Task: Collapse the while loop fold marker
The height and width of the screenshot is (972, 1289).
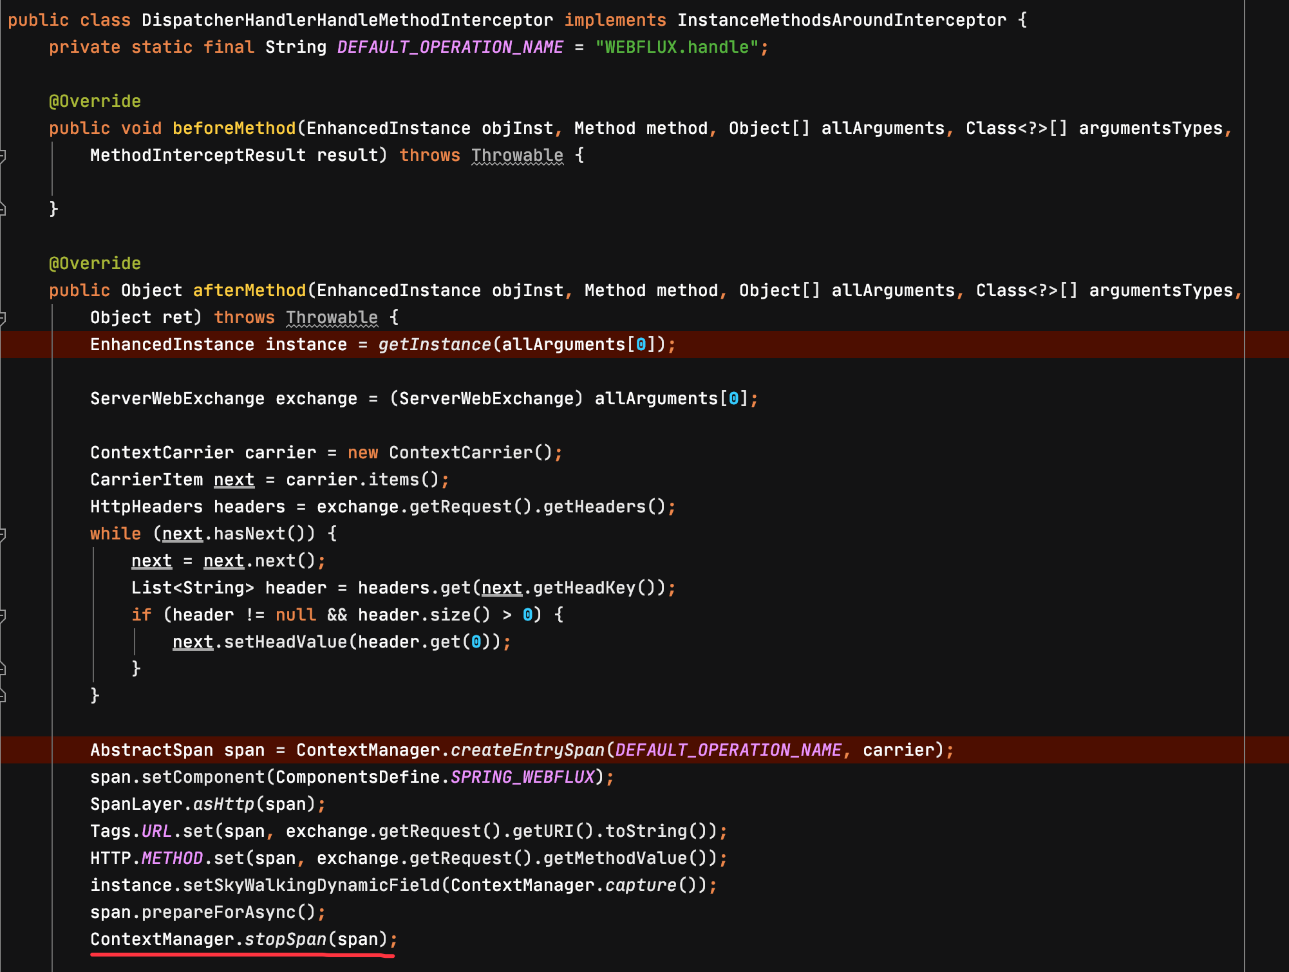Action: (x=4, y=533)
